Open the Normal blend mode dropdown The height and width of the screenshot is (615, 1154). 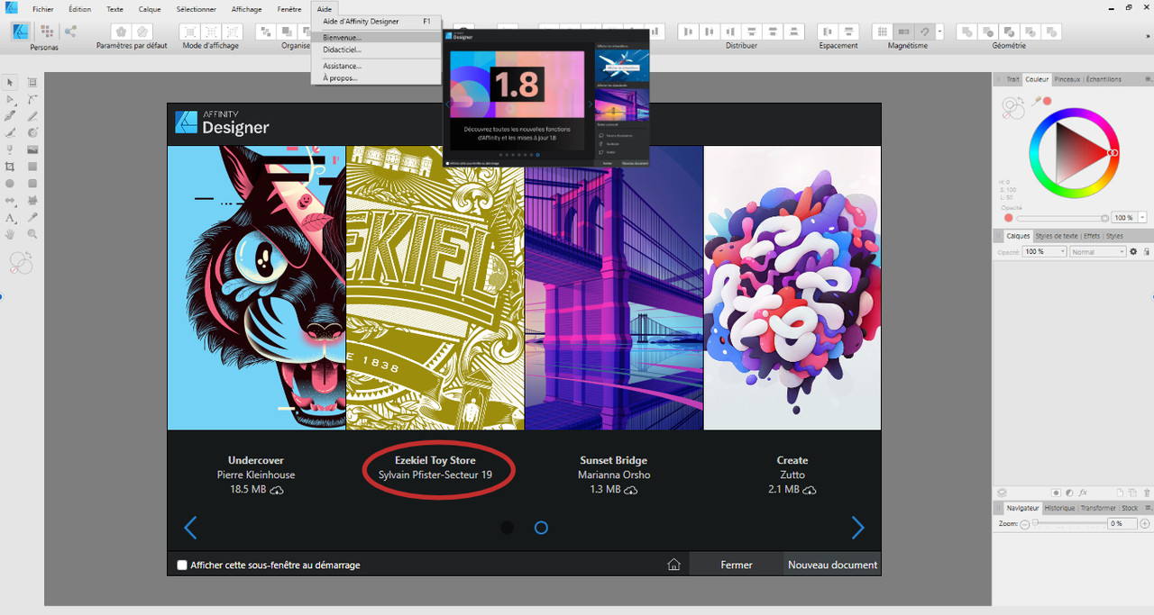point(1122,252)
